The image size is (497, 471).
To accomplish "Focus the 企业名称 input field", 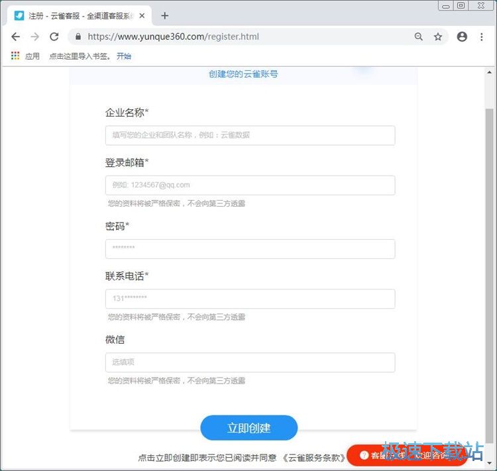I will (x=250, y=135).
